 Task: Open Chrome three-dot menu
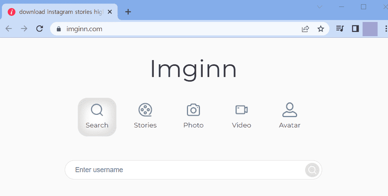click(386, 28)
